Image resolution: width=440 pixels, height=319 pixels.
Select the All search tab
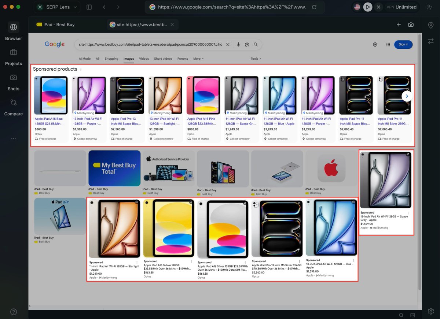pos(98,59)
